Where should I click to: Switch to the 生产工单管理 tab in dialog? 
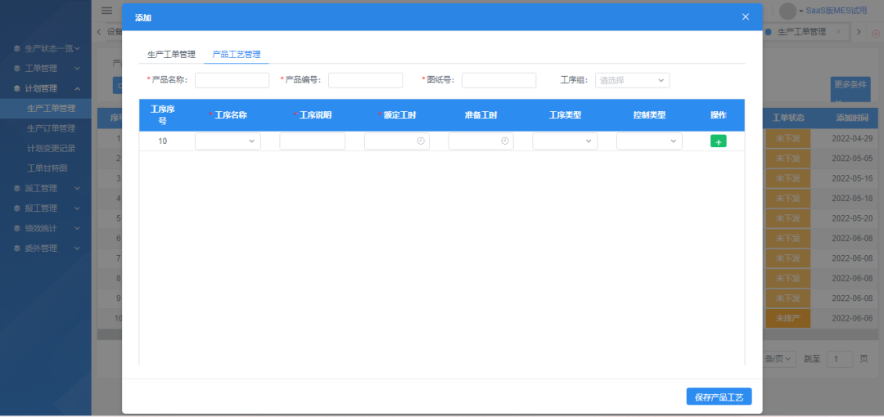coord(171,55)
